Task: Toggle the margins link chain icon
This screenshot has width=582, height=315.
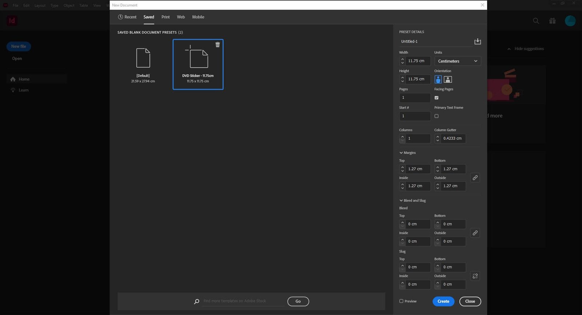Action: (x=475, y=178)
